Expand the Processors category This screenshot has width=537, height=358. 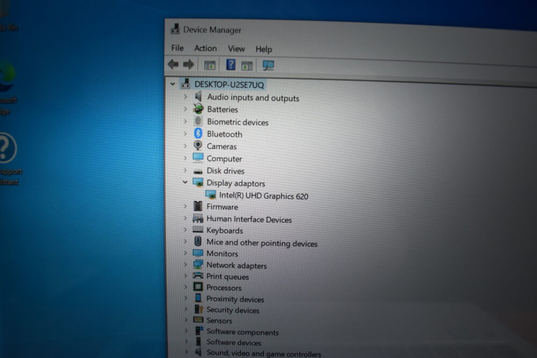pyautogui.click(x=185, y=287)
